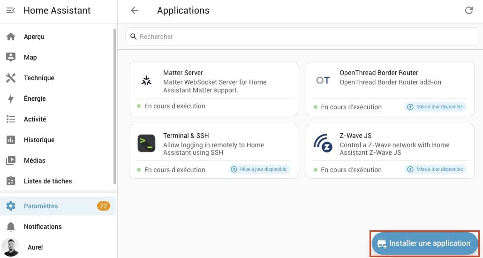The width and height of the screenshot is (483, 258).
Task: Select Paramètres in the sidebar
Action: tap(58, 206)
